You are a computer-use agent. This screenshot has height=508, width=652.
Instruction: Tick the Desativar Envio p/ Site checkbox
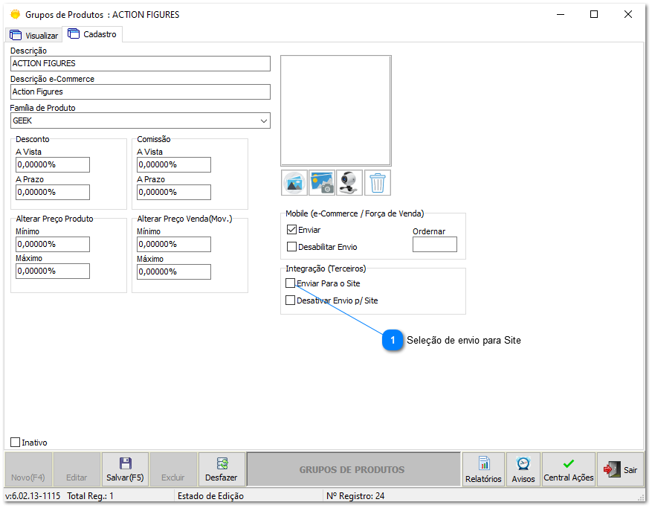click(x=291, y=300)
